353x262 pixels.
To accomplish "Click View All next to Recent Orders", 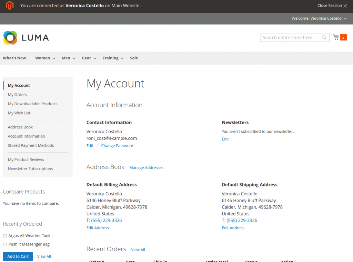I will [x=138, y=250].
